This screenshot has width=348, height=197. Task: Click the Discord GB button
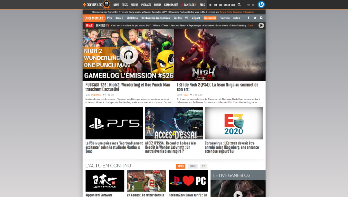pyautogui.click(x=210, y=18)
